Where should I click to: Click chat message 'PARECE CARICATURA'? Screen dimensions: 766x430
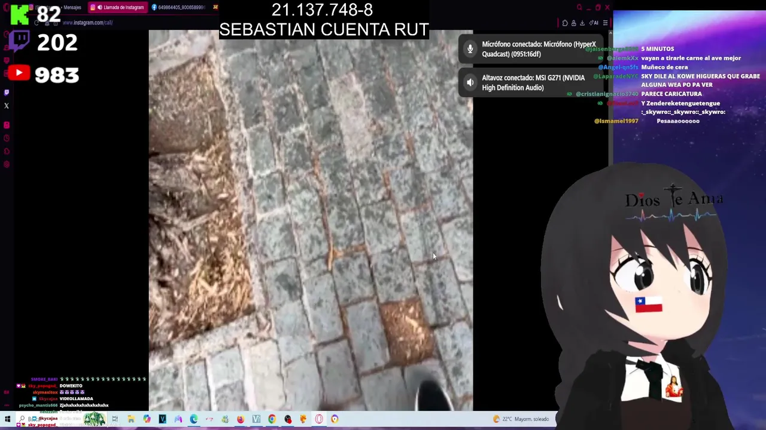[671, 94]
